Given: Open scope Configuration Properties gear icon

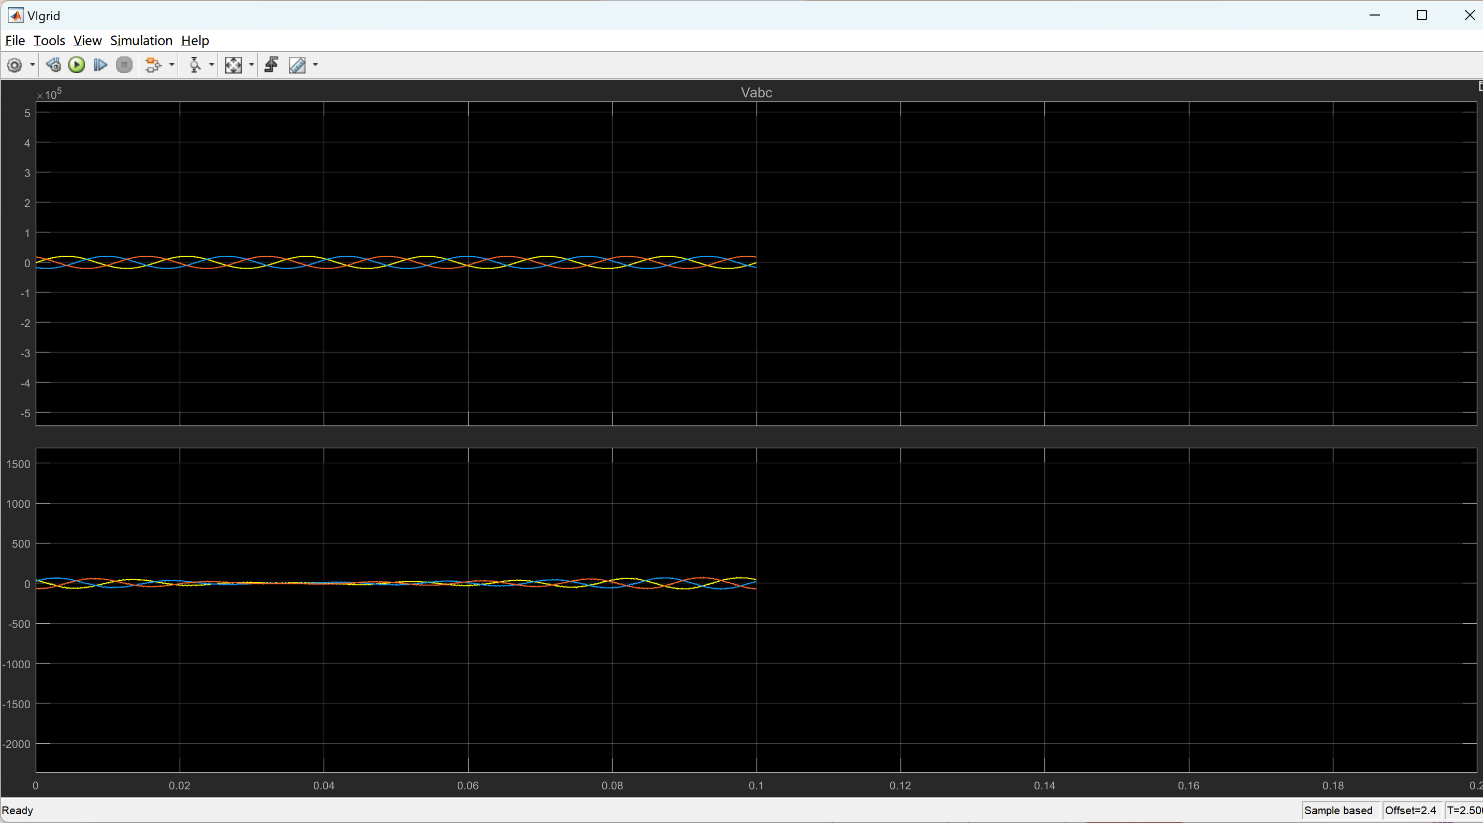Looking at the screenshot, I should pyautogui.click(x=14, y=65).
